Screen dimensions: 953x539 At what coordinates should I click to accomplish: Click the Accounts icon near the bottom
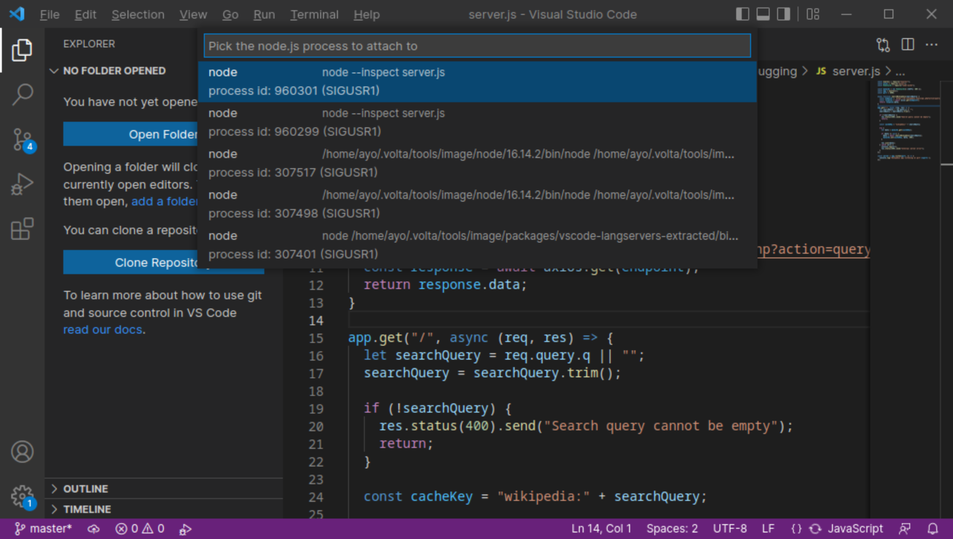[x=22, y=452]
